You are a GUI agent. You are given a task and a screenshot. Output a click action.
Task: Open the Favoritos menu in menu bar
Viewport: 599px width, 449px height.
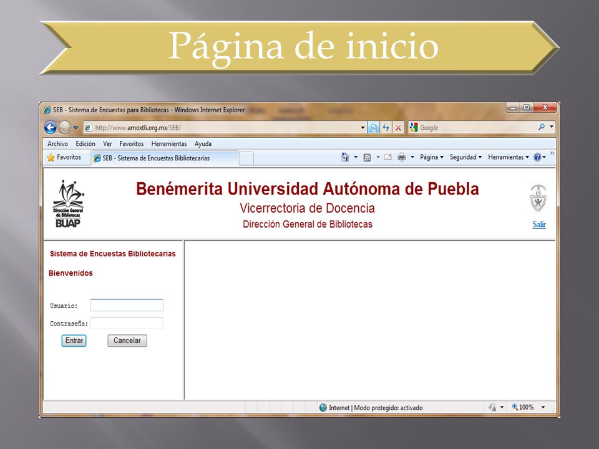(132, 143)
